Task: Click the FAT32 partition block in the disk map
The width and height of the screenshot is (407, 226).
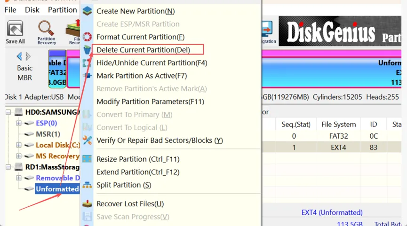Action: click(57, 69)
